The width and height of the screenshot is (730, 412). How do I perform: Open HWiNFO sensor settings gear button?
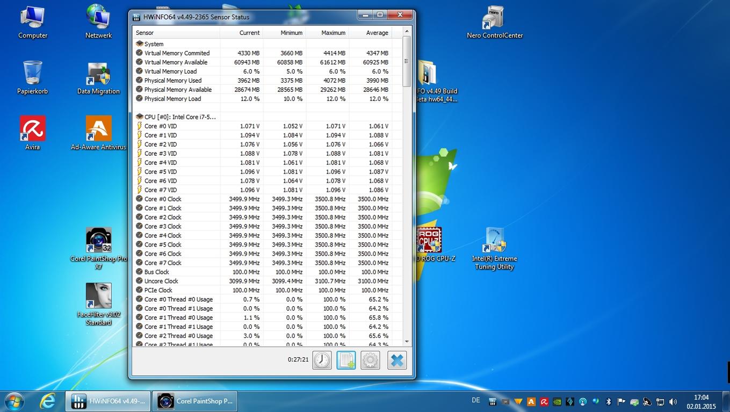pyautogui.click(x=371, y=360)
